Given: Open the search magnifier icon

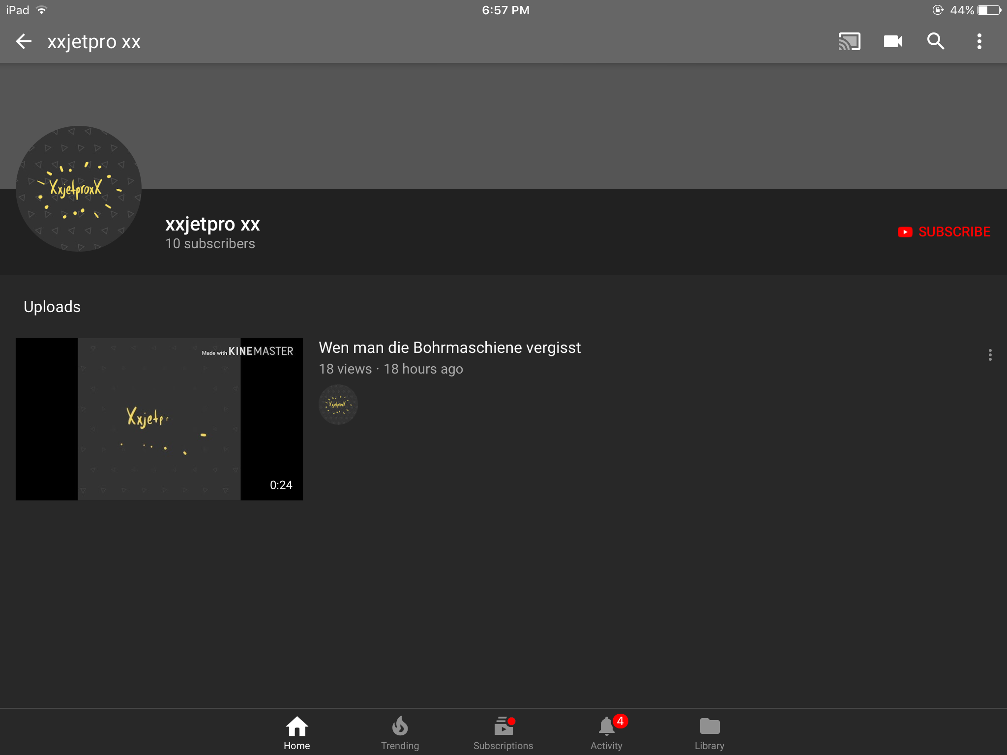Looking at the screenshot, I should point(935,41).
